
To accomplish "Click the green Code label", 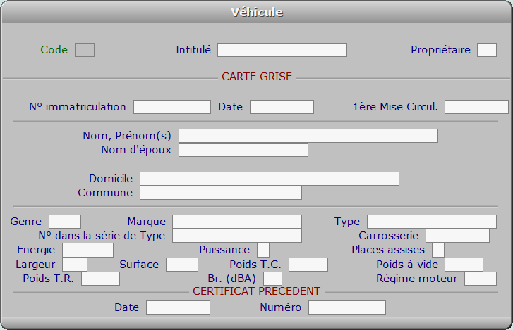I will [54, 50].
